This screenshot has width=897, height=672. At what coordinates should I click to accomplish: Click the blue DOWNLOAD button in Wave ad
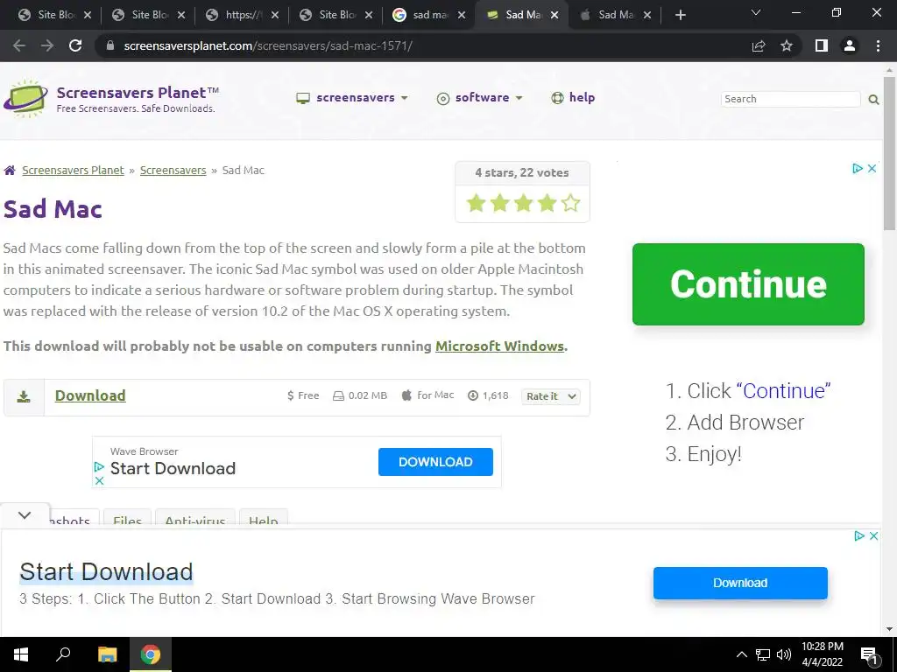(x=435, y=462)
